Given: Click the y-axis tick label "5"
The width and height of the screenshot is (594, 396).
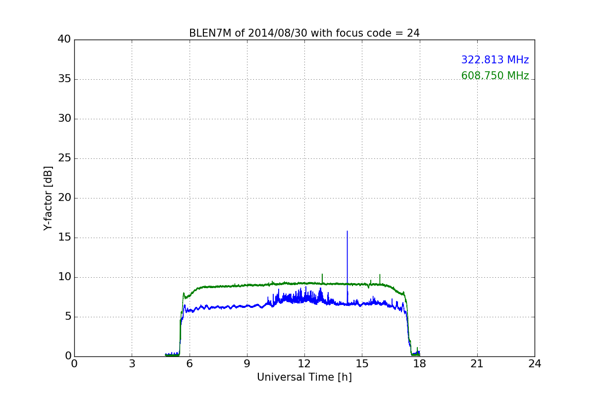Looking at the screenshot, I should coord(67,317).
